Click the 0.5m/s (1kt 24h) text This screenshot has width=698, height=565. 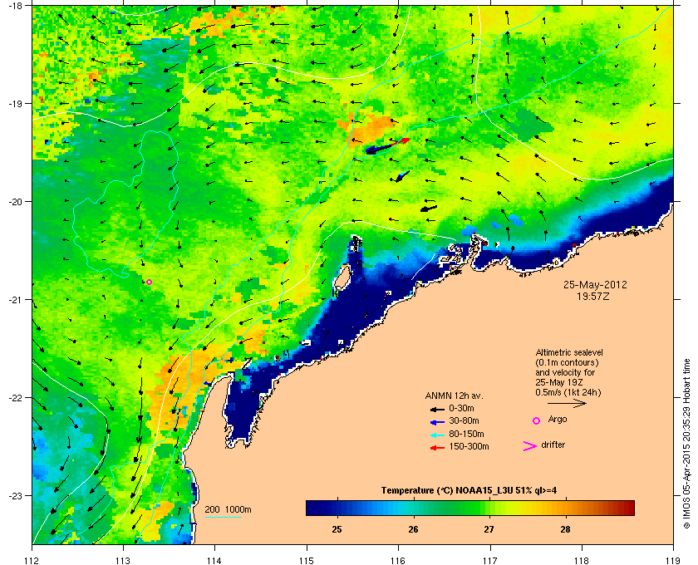pyautogui.click(x=568, y=393)
